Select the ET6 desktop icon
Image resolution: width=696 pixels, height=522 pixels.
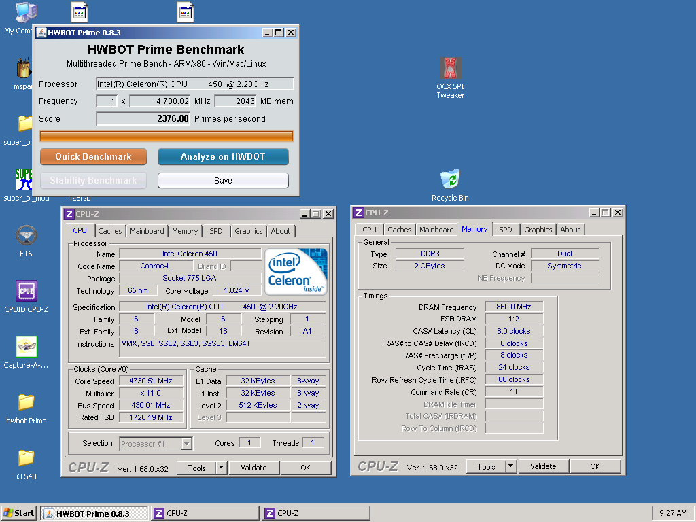tap(27, 241)
